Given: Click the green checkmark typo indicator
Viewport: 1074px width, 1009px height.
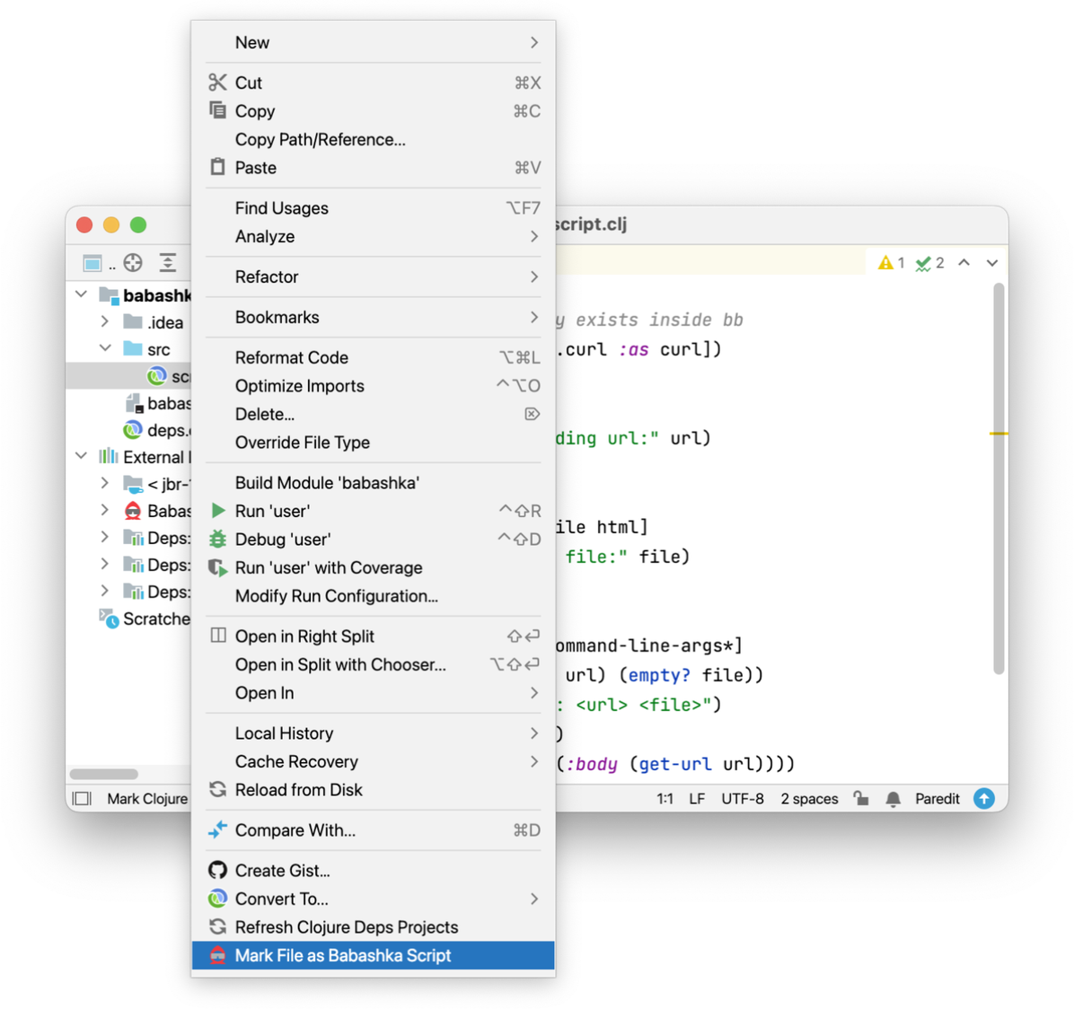Looking at the screenshot, I should click(923, 264).
